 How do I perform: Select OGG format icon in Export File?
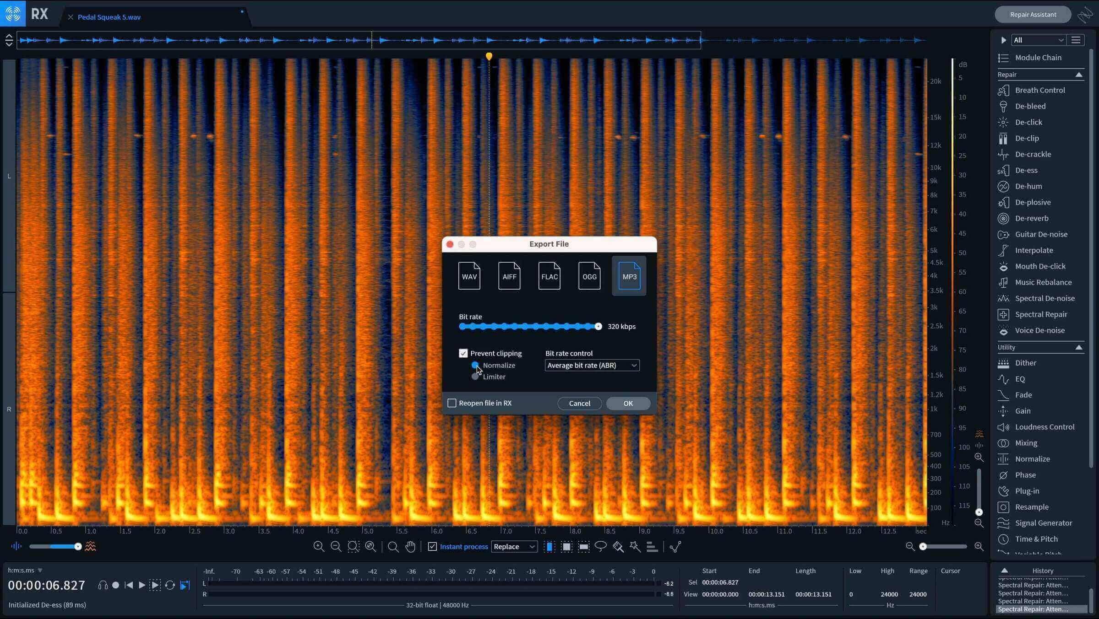tap(589, 276)
